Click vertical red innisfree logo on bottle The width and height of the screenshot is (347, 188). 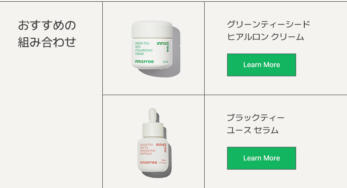(x=161, y=147)
